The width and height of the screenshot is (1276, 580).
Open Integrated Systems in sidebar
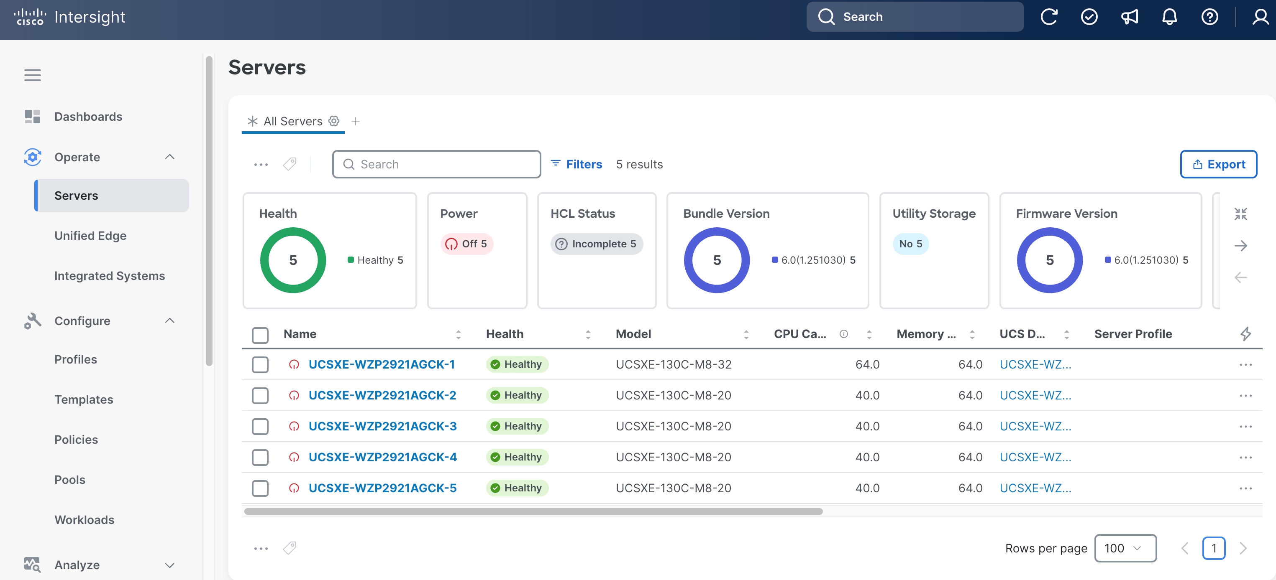[110, 276]
